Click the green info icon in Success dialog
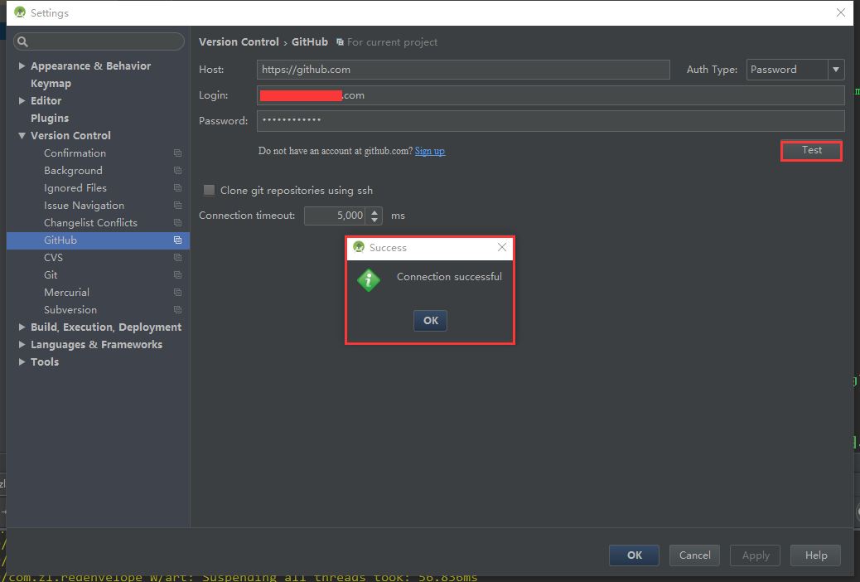Viewport: 860px width, 582px height. pyautogui.click(x=369, y=280)
